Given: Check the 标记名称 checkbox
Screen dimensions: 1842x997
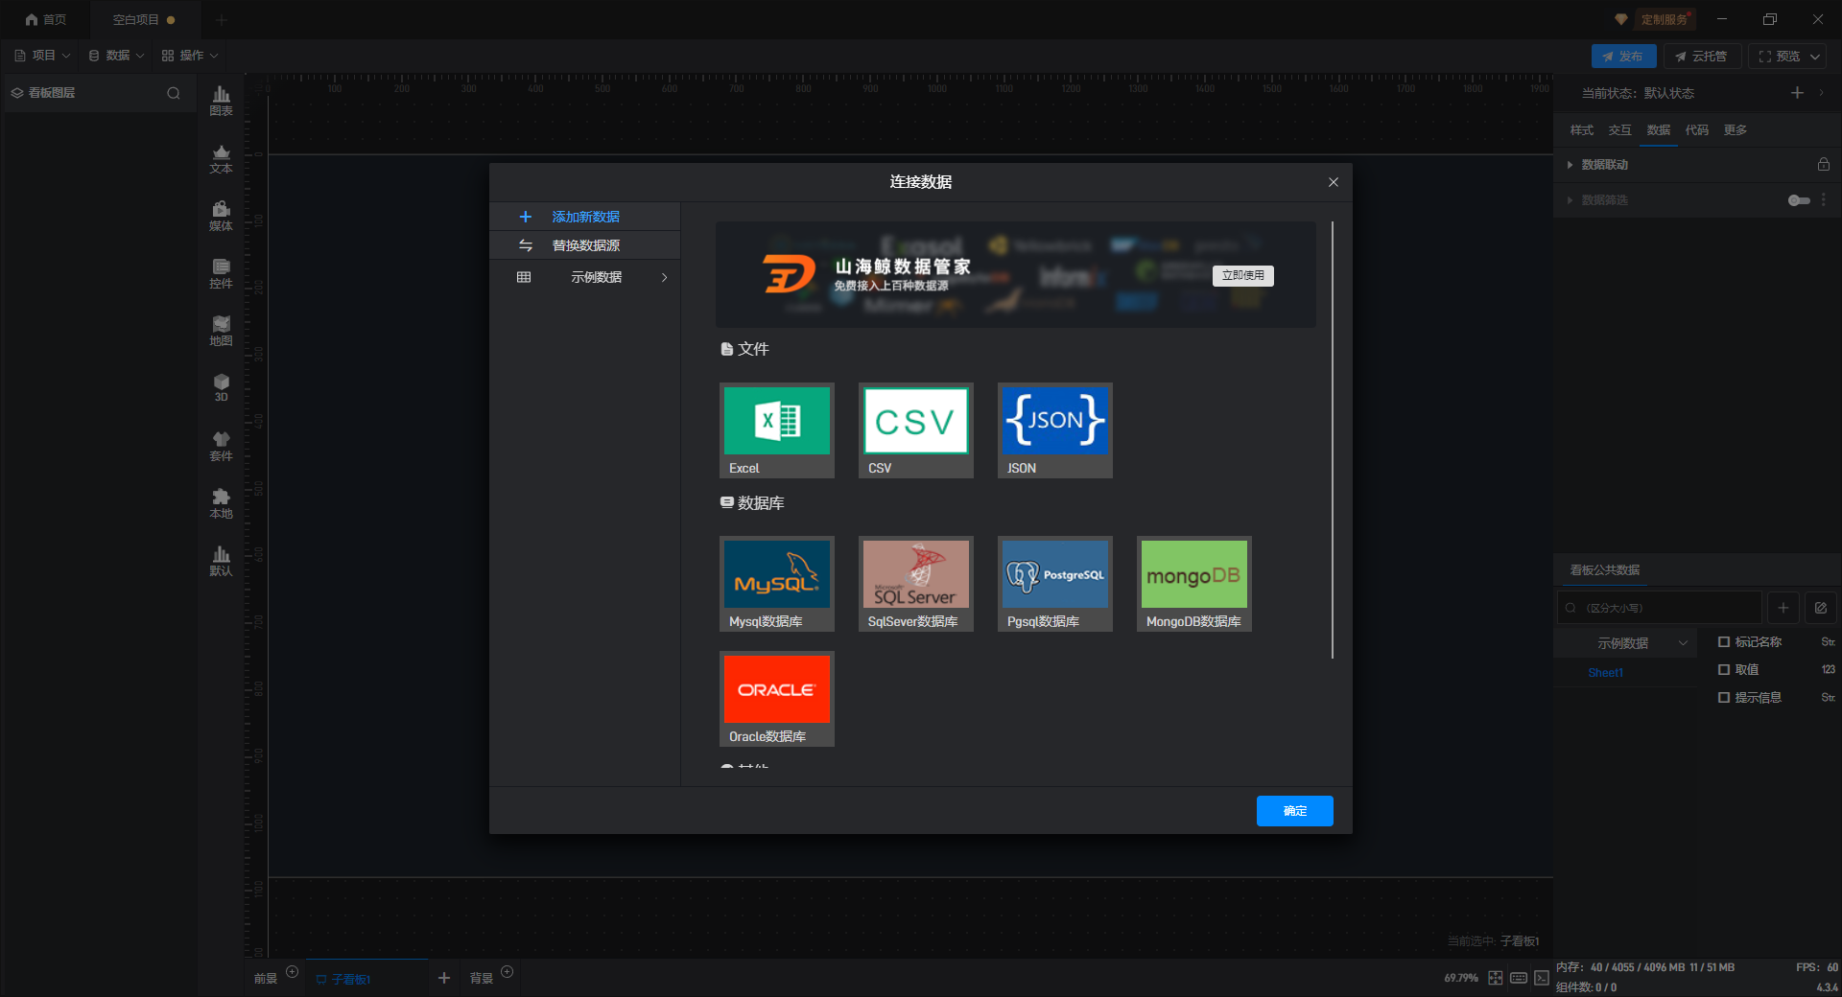Looking at the screenshot, I should pyautogui.click(x=1724, y=642).
